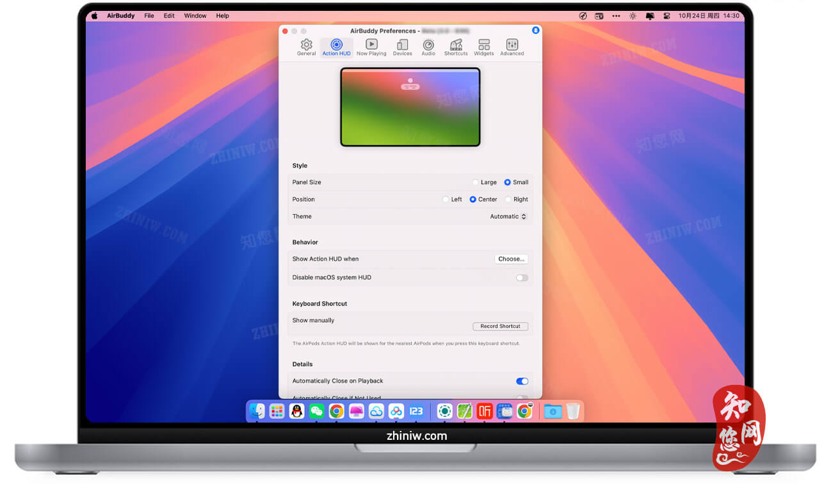The image size is (831, 498).
Task: Turn off Automatically Close on Playback
Action: [522, 381]
